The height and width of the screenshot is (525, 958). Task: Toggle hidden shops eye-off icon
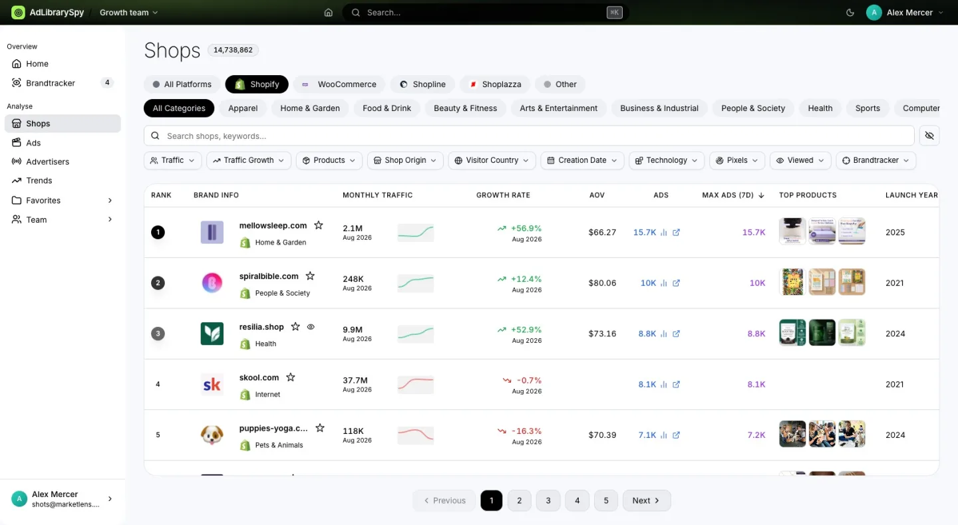pos(929,136)
